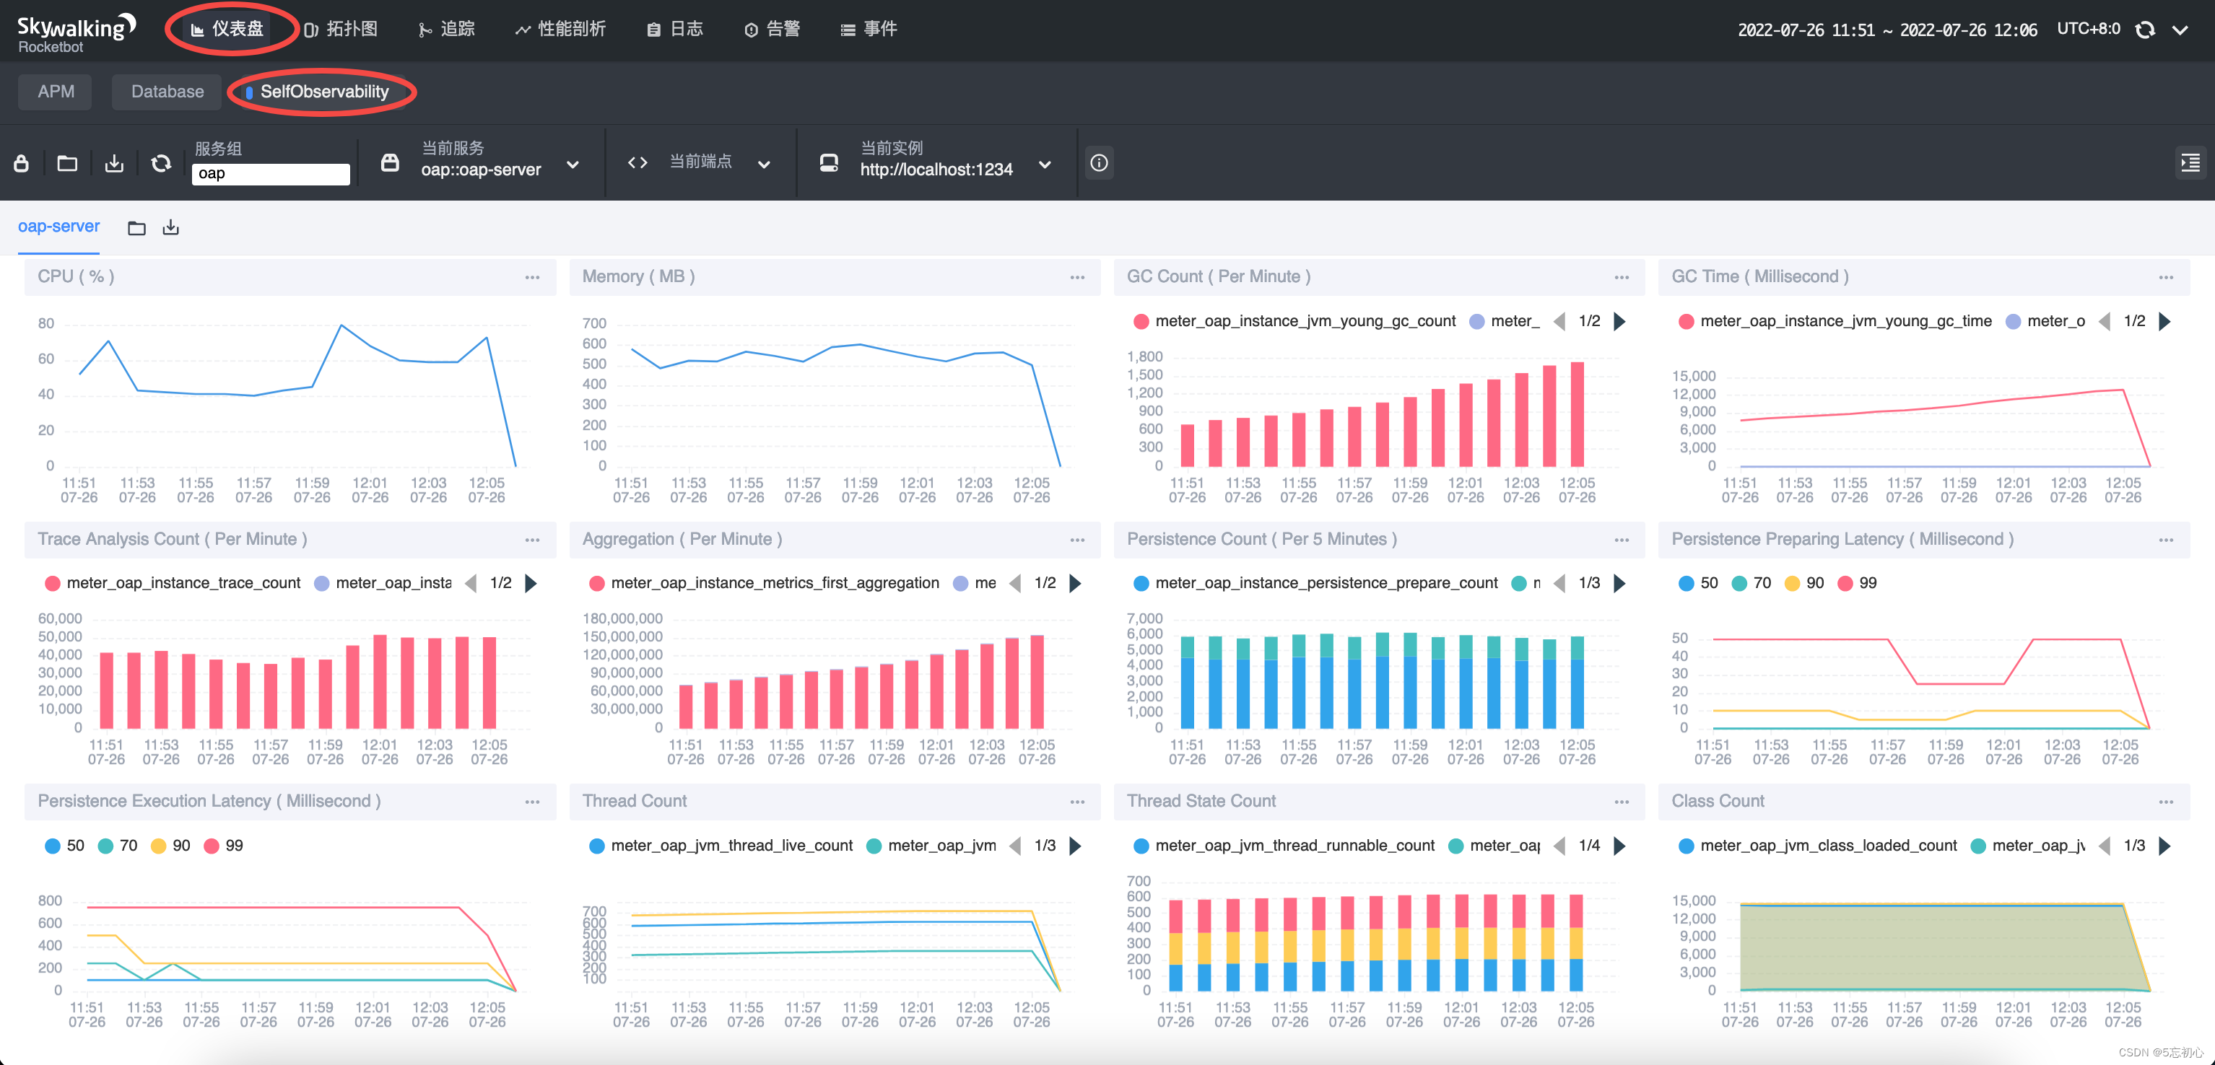Open the Dashboard (仪表盘) menu

pos(227,30)
